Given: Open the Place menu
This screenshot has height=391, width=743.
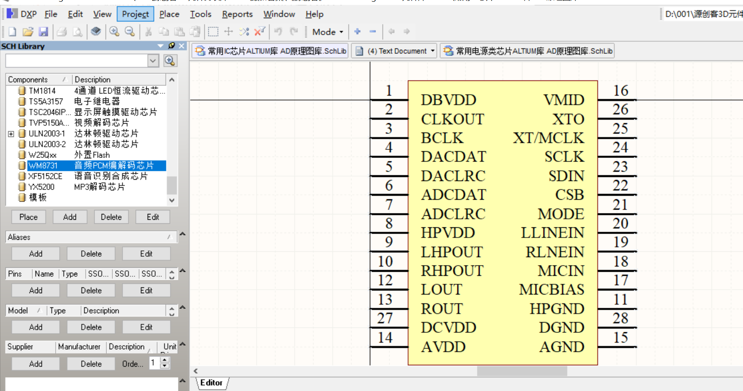Looking at the screenshot, I should click(x=169, y=14).
